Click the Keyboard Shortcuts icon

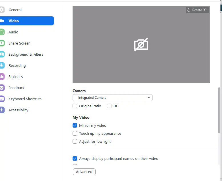2,99
